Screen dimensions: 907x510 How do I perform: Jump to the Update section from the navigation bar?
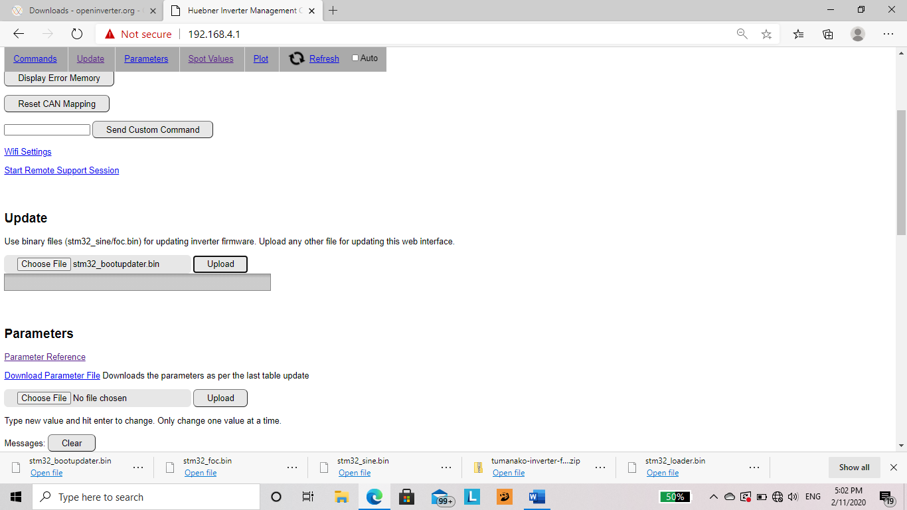[90, 58]
